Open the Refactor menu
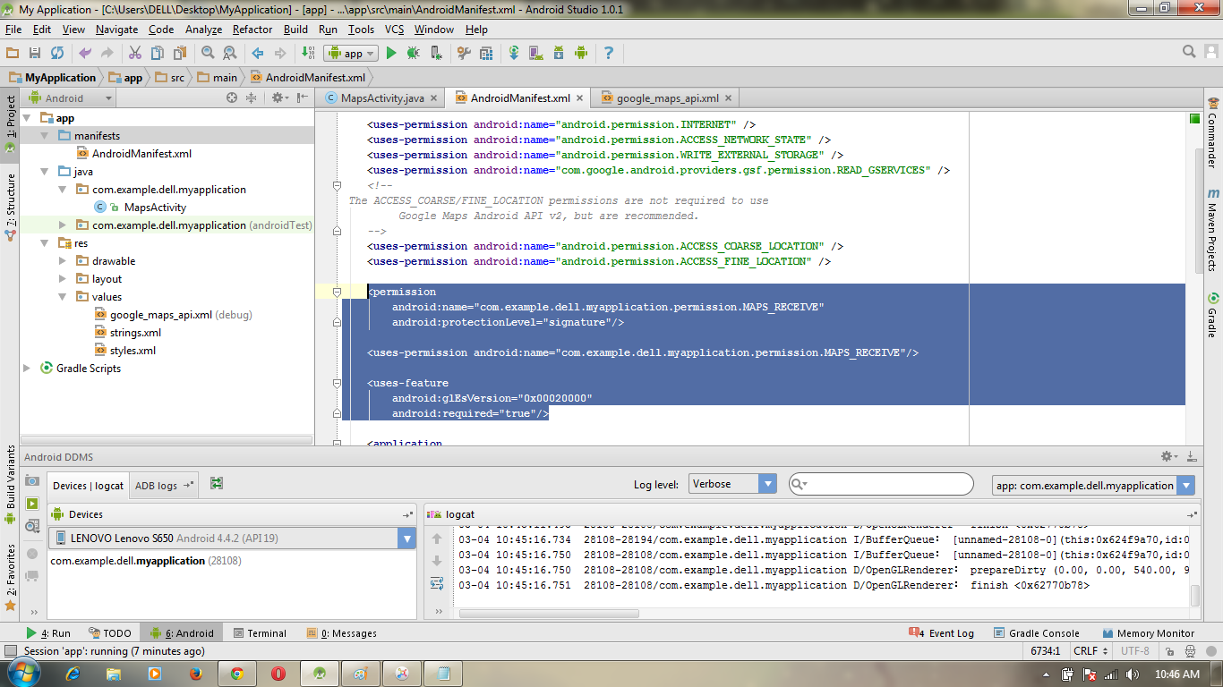1223x687 pixels. pyautogui.click(x=252, y=30)
